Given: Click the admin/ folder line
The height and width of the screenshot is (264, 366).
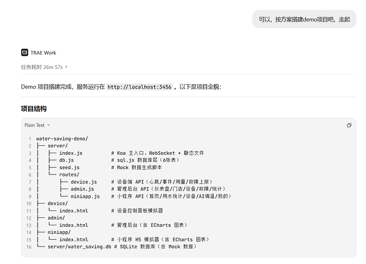Looking at the screenshot, I should click(x=56, y=218).
